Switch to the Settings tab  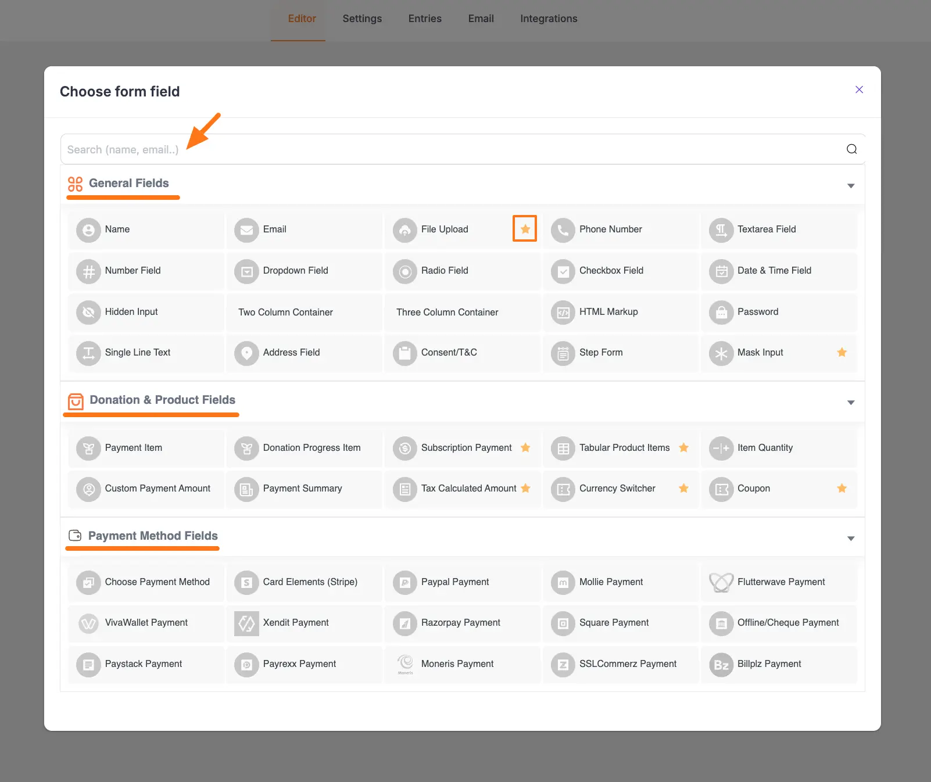pos(361,19)
